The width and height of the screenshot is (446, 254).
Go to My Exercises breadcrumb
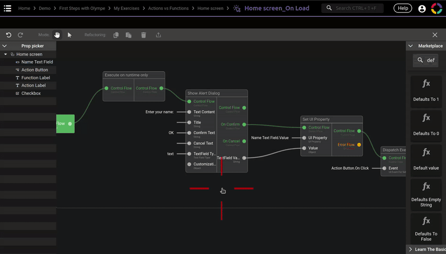click(x=126, y=8)
